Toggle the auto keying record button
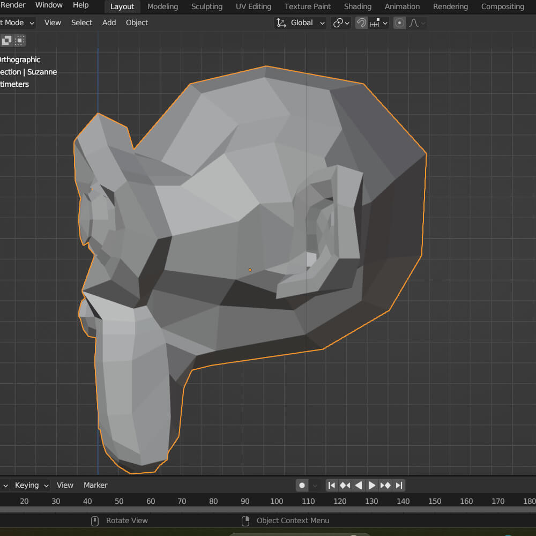 302,485
